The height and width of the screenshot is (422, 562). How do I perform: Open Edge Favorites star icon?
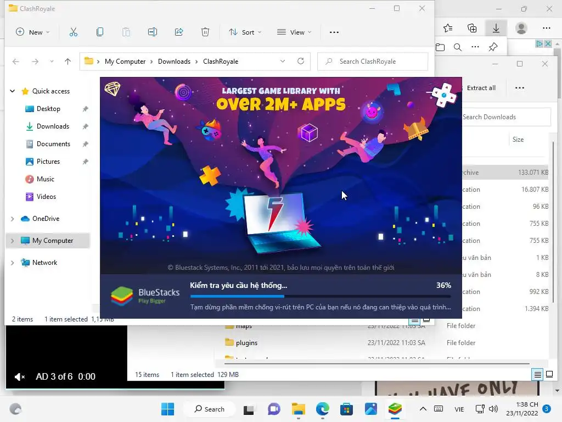(x=448, y=28)
